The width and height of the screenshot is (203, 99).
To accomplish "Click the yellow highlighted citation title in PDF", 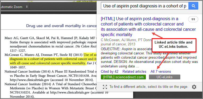I will click(x=53, y=59).
